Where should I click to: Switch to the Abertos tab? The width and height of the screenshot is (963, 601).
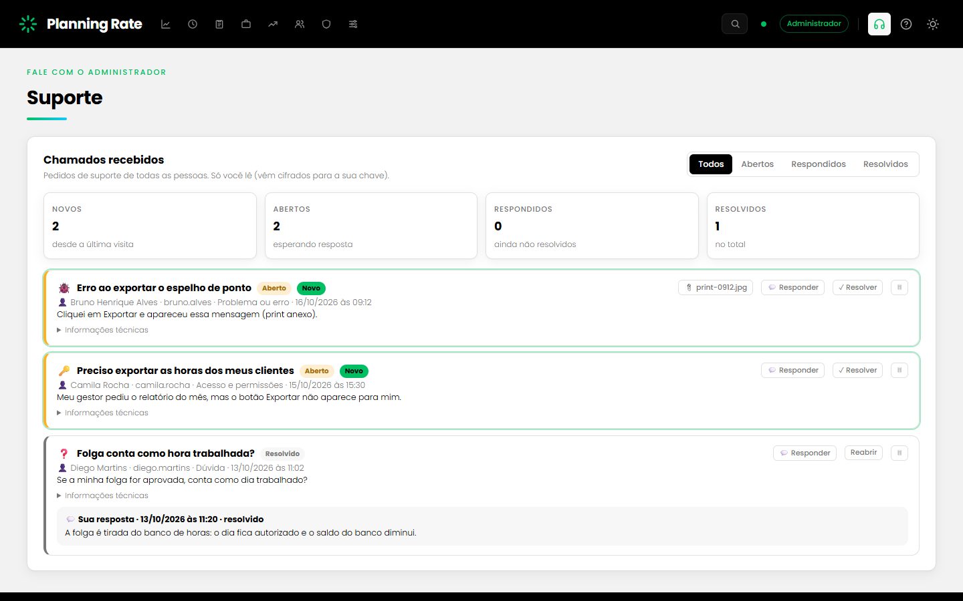click(x=757, y=164)
